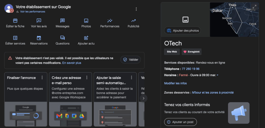Open the Publicité trending arrow icon

(134, 21)
